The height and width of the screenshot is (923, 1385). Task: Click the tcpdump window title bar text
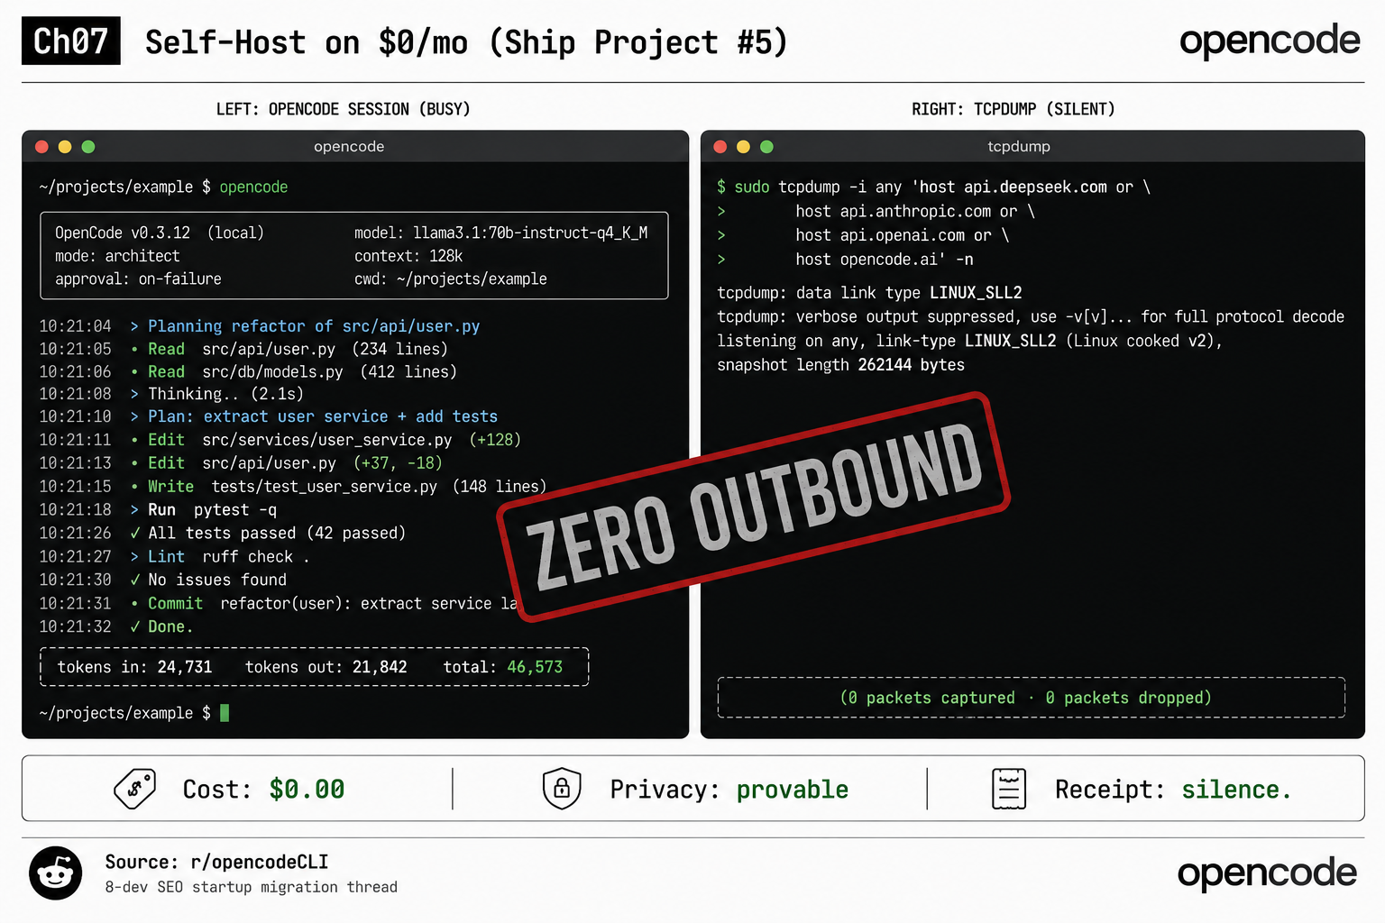(x=1019, y=147)
